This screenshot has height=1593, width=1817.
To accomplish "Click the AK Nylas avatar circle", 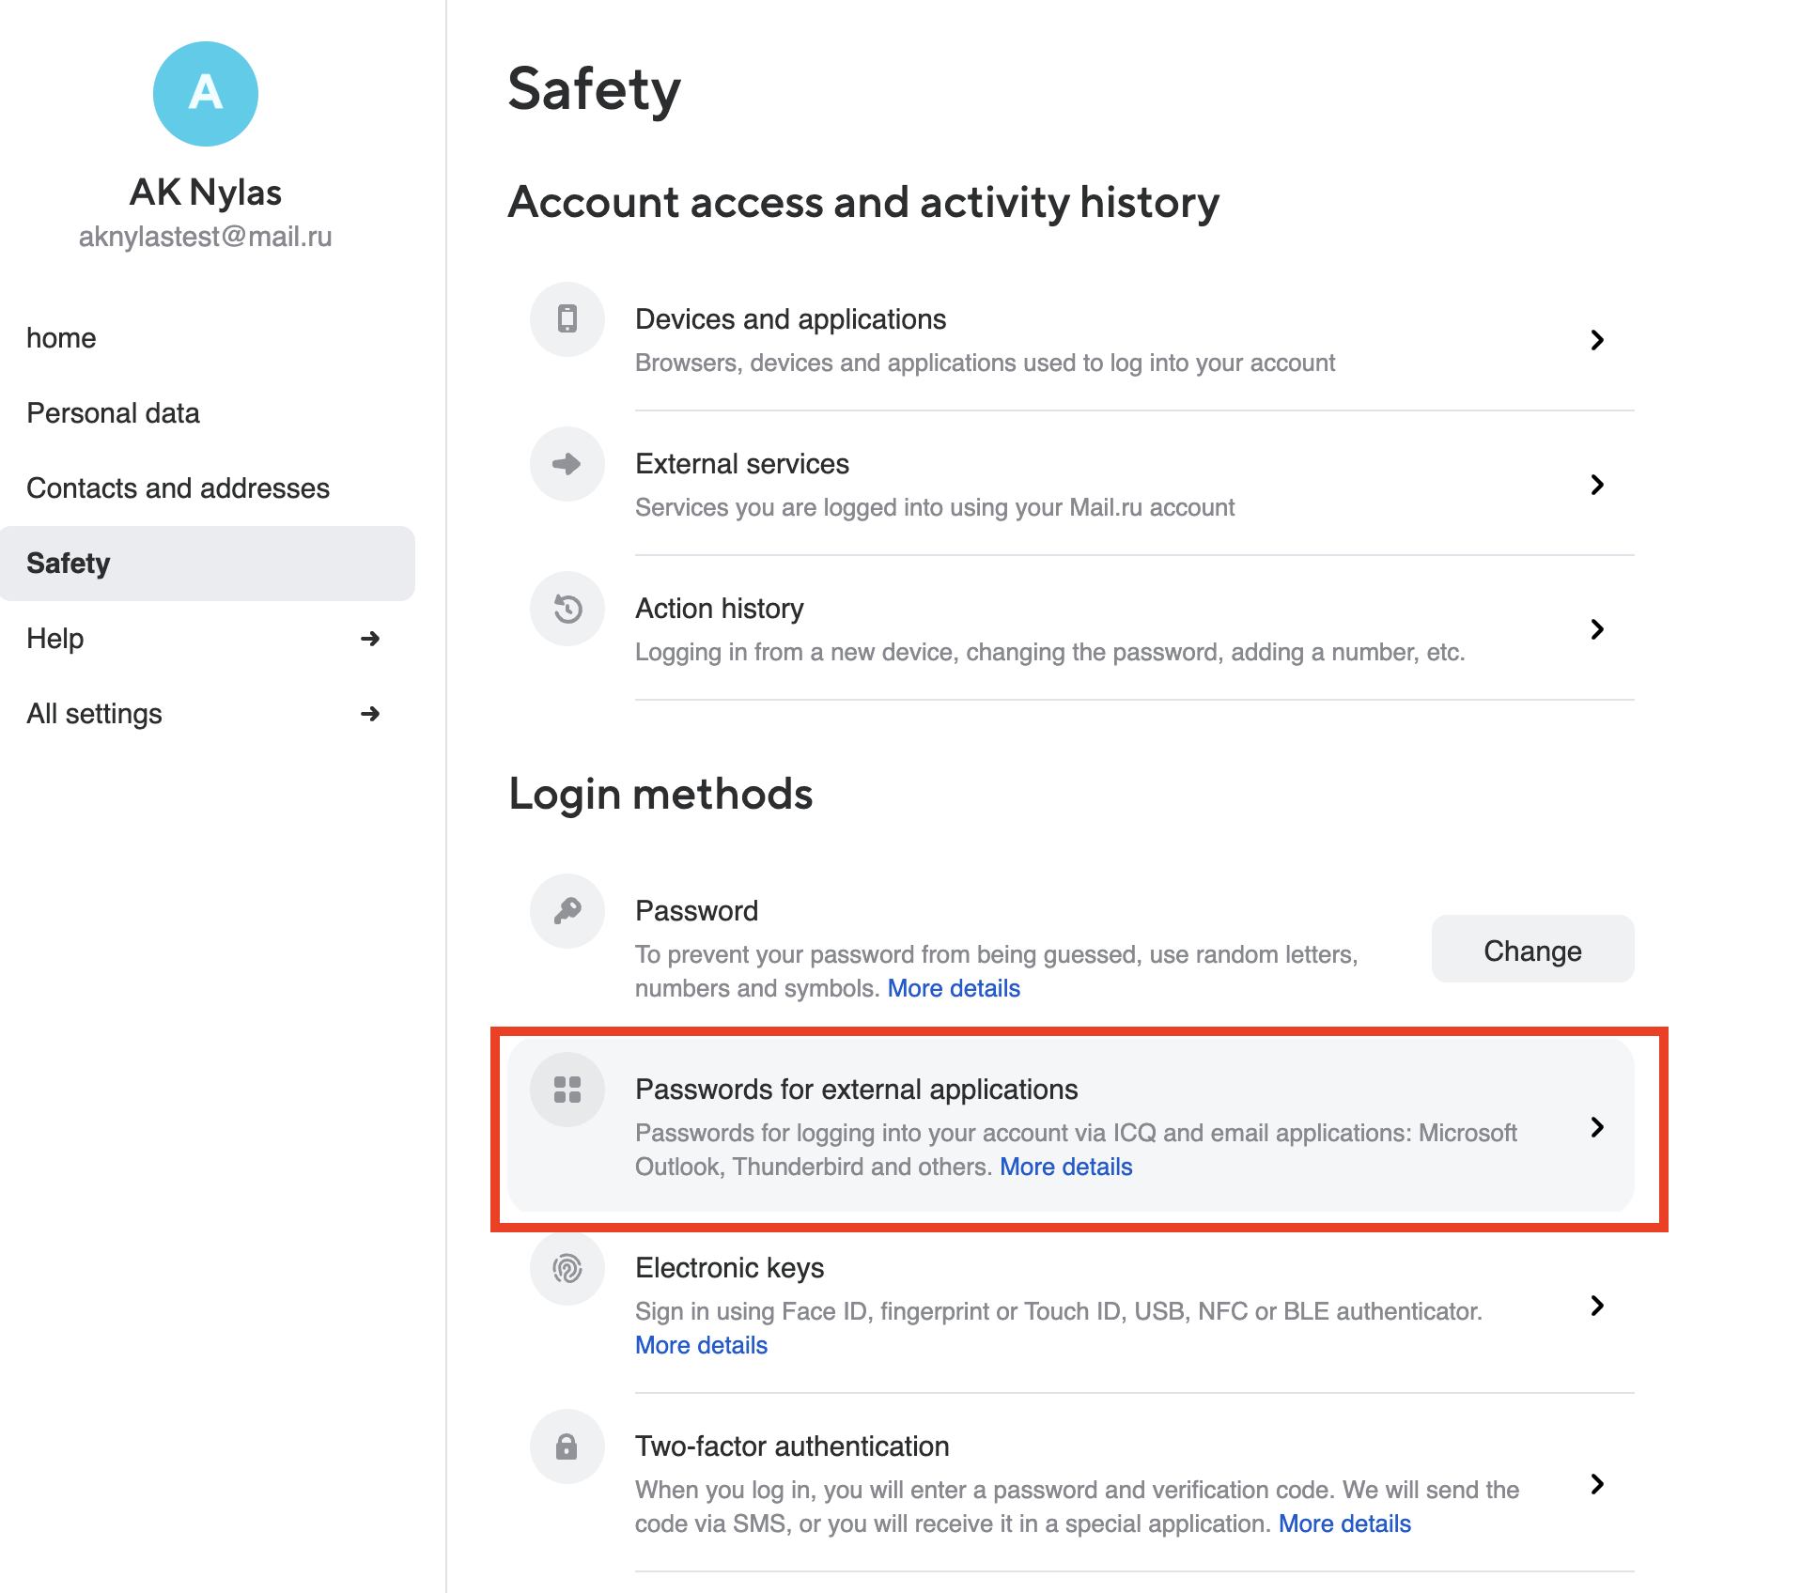I will [206, 94].
